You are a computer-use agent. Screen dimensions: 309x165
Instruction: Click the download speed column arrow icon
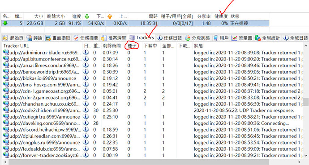[87, 16]
